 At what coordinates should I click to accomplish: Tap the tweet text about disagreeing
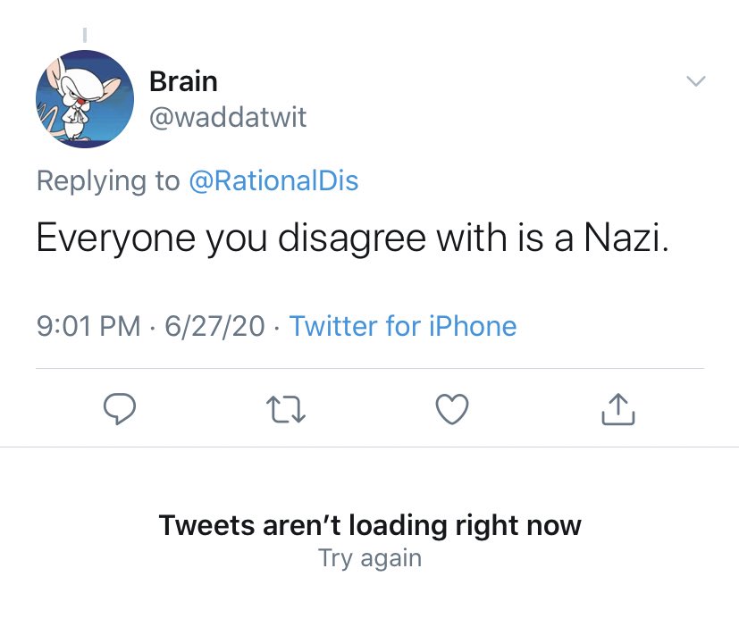pyautogui.click(x=353, y=238)
